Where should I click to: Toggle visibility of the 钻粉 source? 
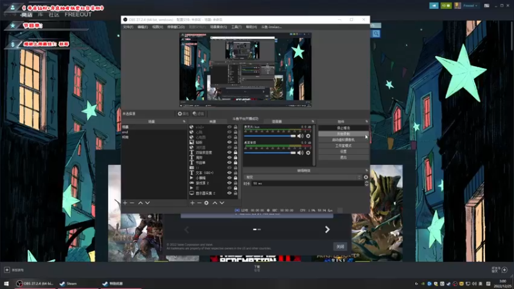(x=229, y=142)
